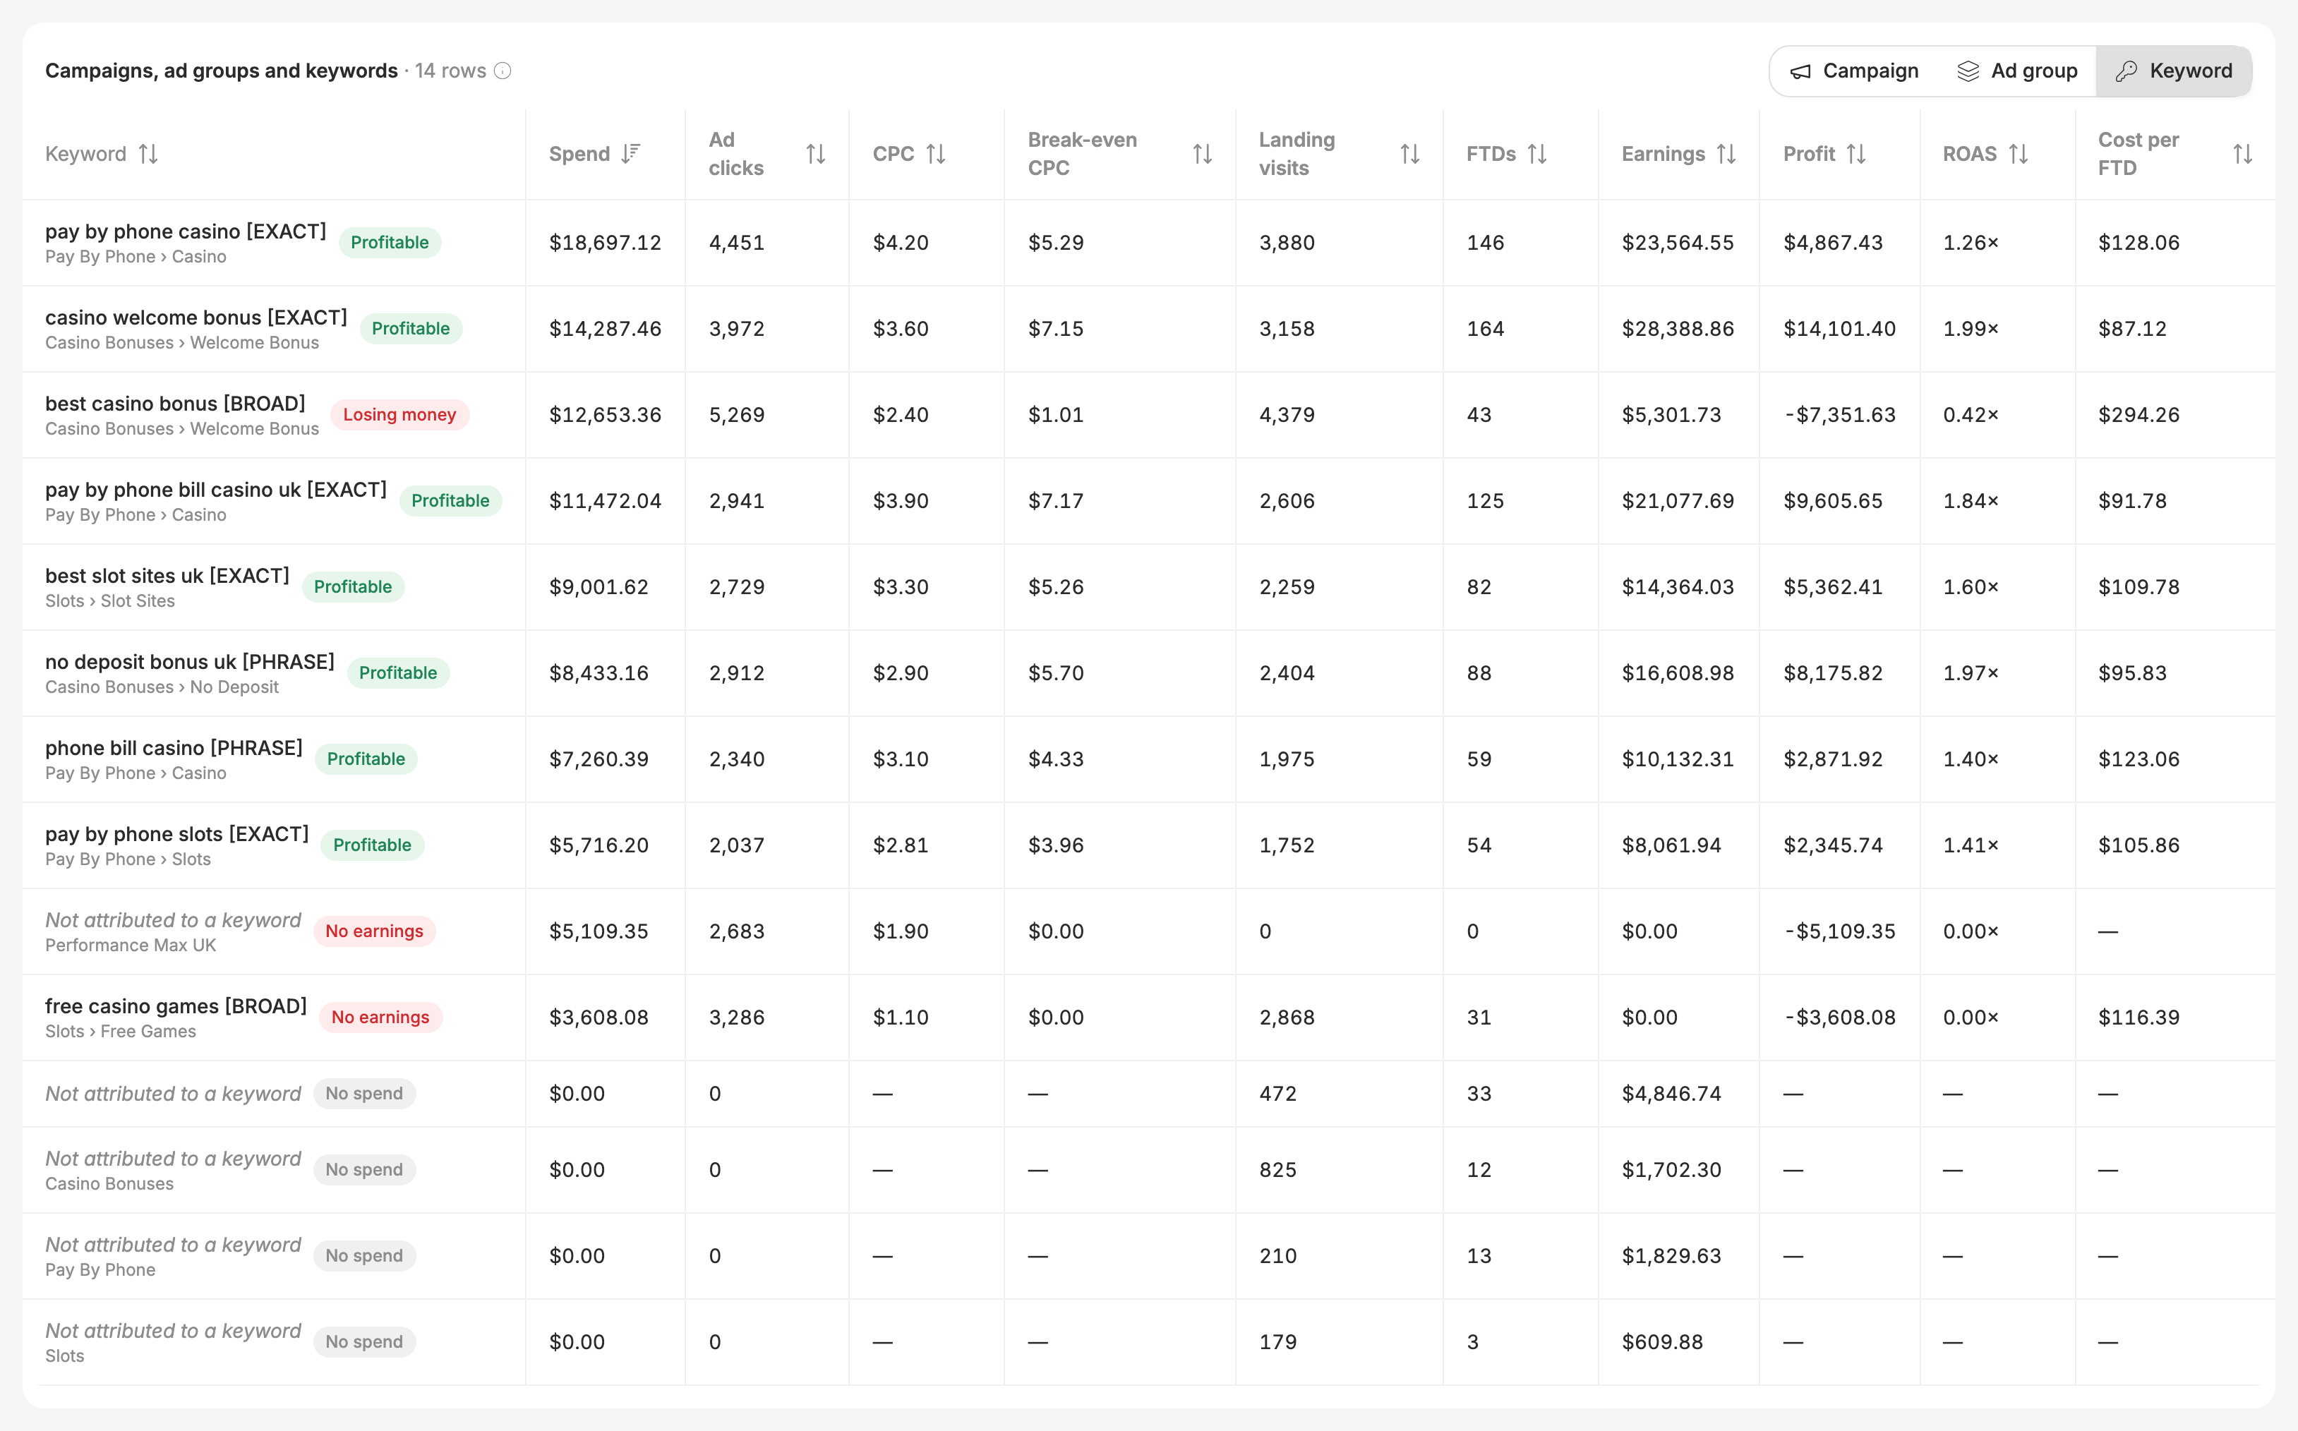Click earnings value $4,846.74
2298x1431 pixels.
1671,1094
